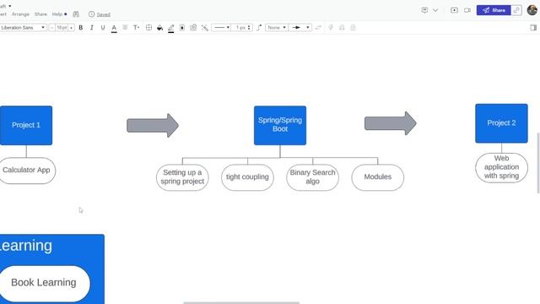
Task: Open the line style dropdown
Action: (x=221, y=28)
